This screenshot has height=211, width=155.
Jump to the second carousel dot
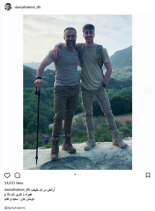[78, 174]
